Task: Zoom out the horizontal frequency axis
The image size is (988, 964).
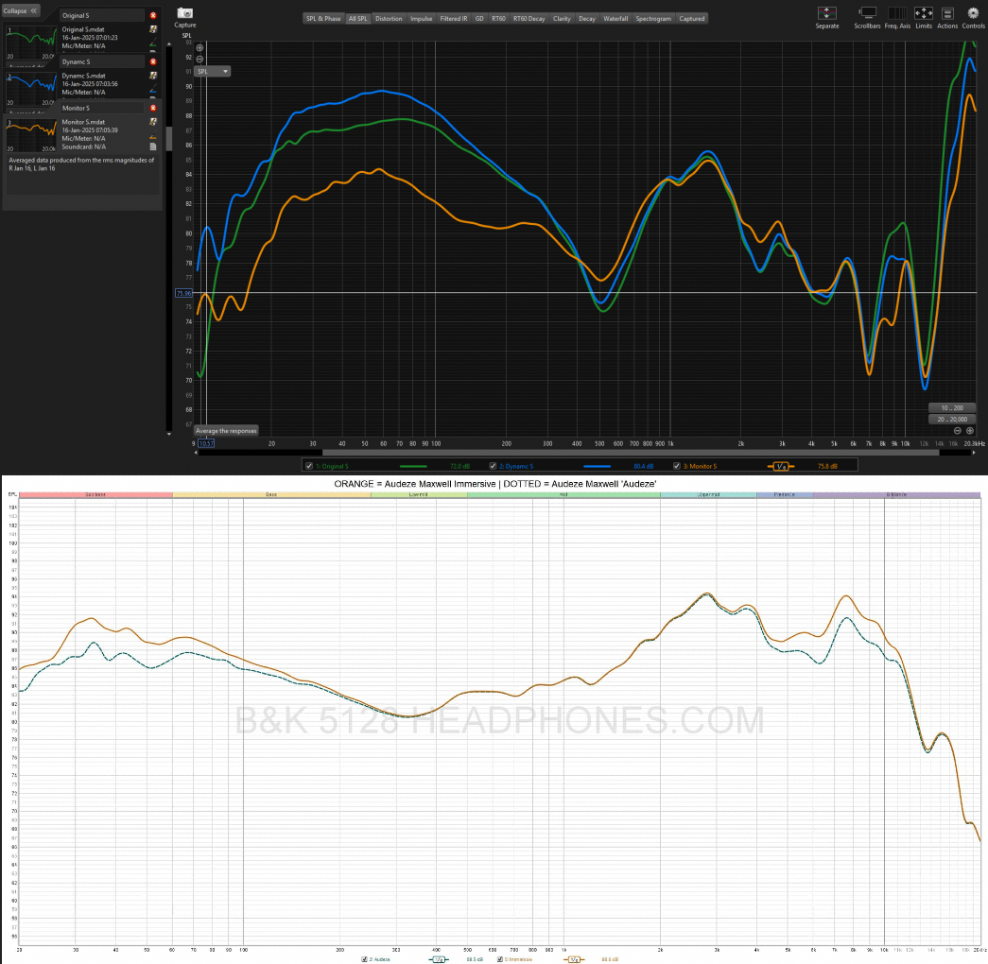Action: click(x=958, y=431)
